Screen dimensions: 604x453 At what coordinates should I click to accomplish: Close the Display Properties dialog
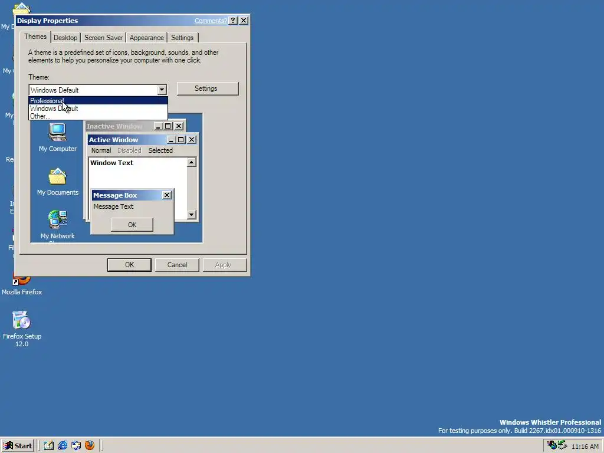(244, 21)
